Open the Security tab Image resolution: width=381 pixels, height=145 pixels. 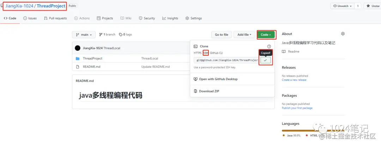(147, 18)
